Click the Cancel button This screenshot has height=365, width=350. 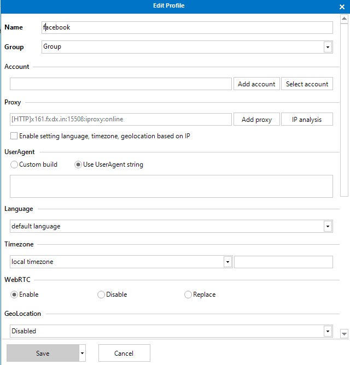(124, 354)
